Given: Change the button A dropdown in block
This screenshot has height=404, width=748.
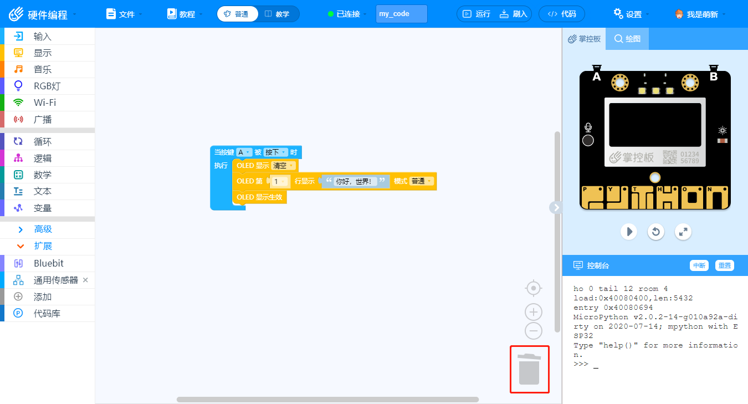Looking at the screenshot, I should click(x=244, y=152).
